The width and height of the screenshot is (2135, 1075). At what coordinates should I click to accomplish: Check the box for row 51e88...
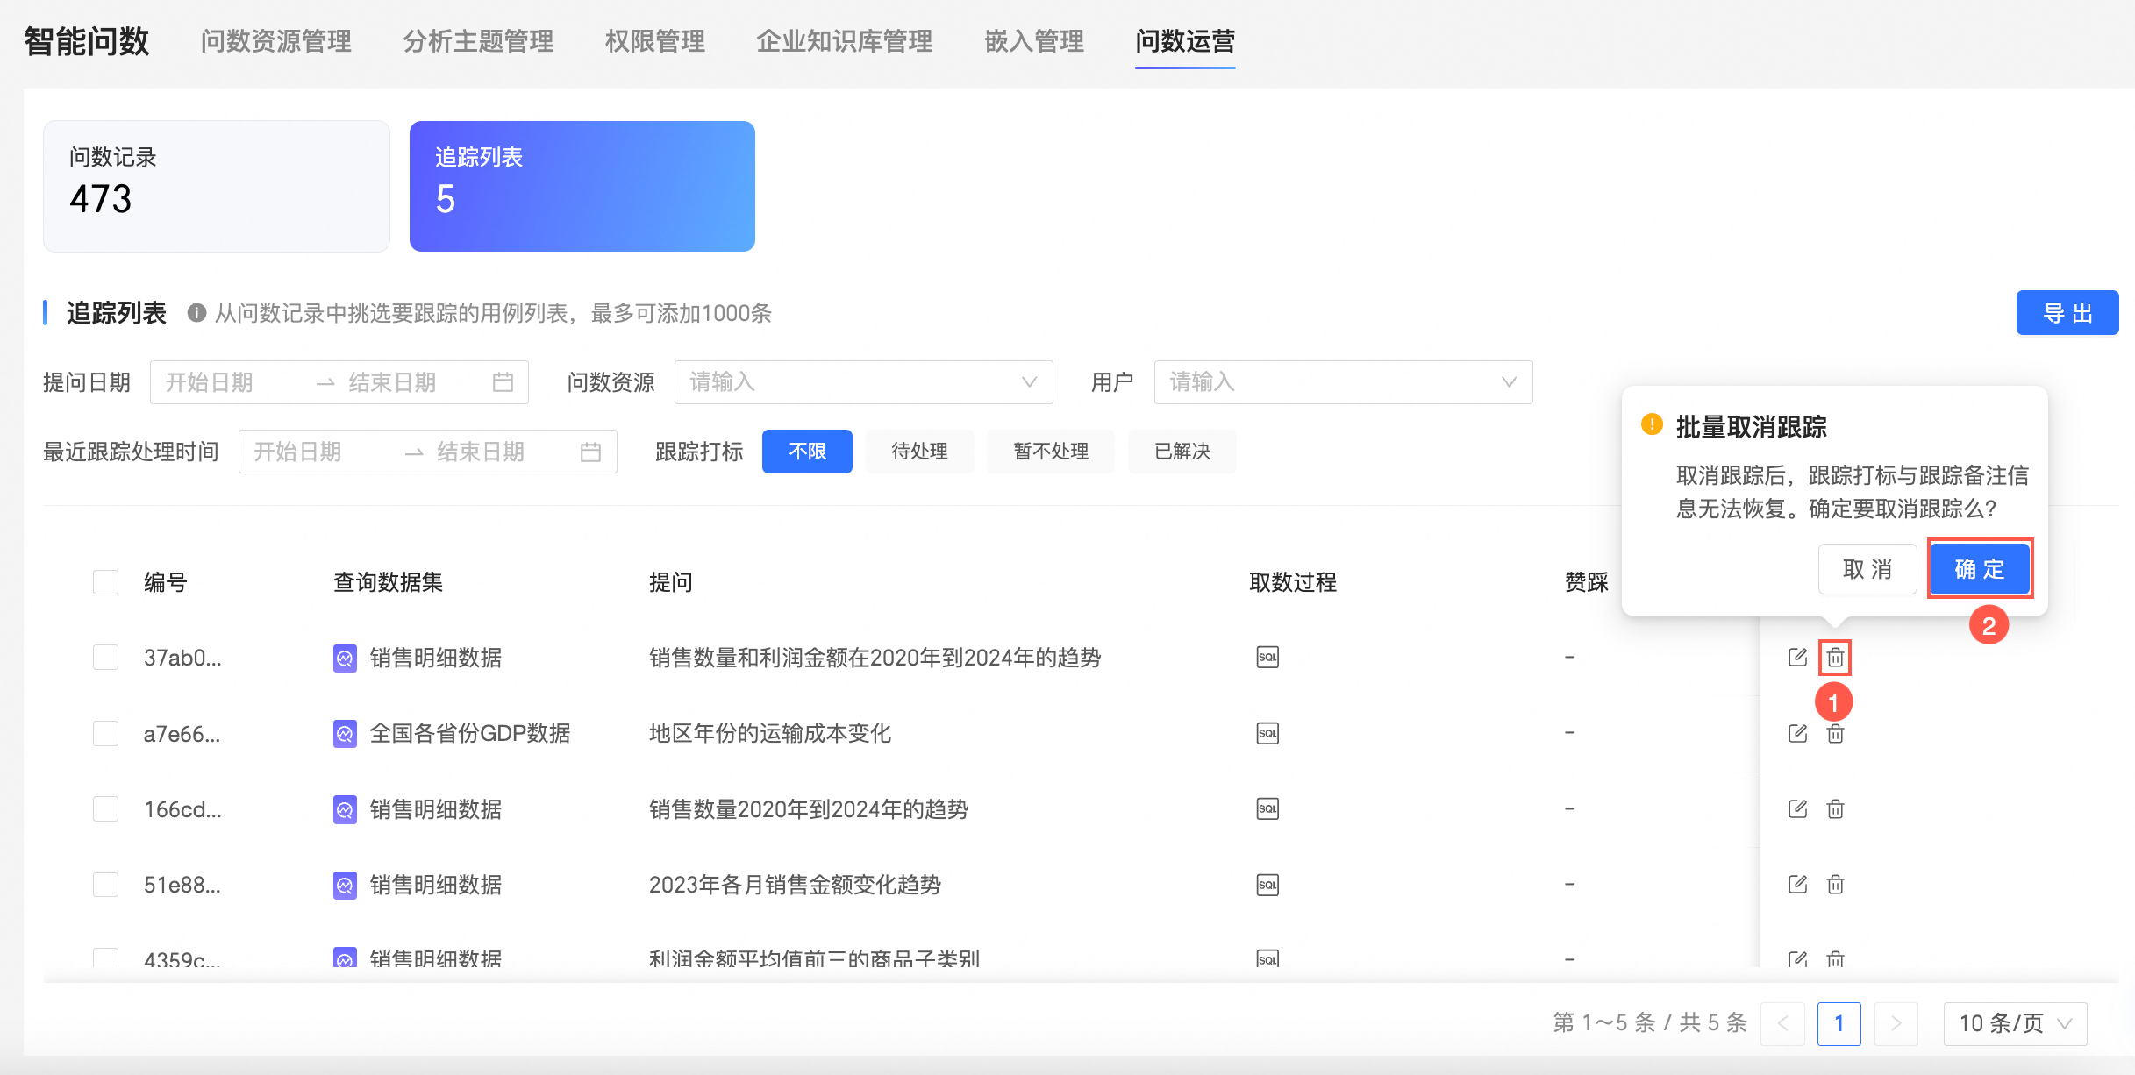[106, 885]
